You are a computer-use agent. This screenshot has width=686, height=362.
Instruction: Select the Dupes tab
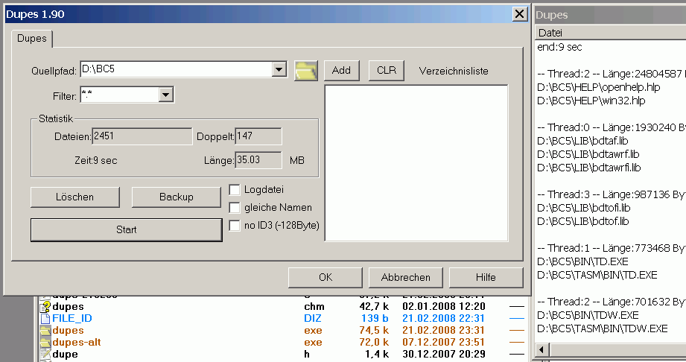click(x=31, y=37)
